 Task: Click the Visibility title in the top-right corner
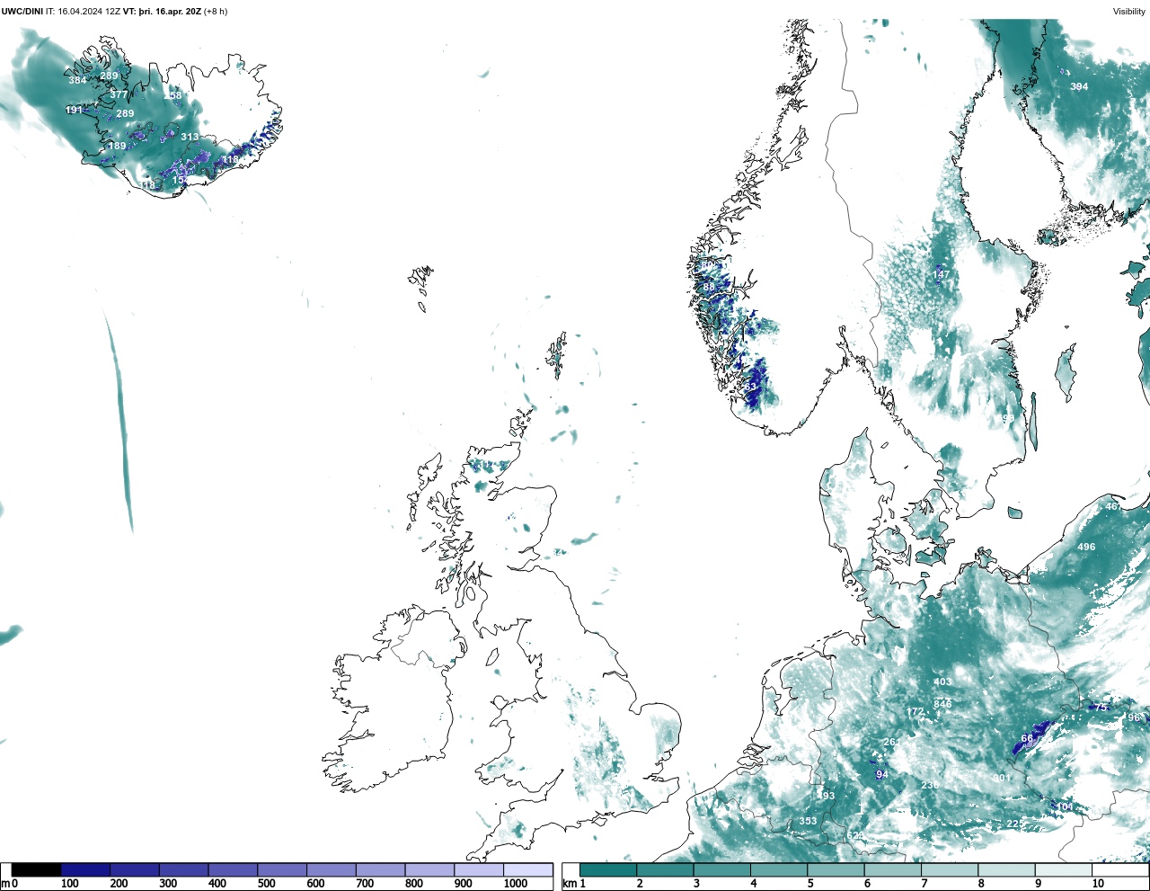tap(1128, 12)
